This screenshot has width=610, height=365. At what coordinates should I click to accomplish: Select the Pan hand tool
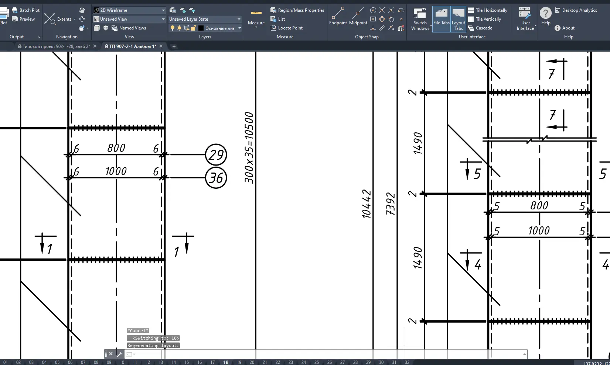82,10
